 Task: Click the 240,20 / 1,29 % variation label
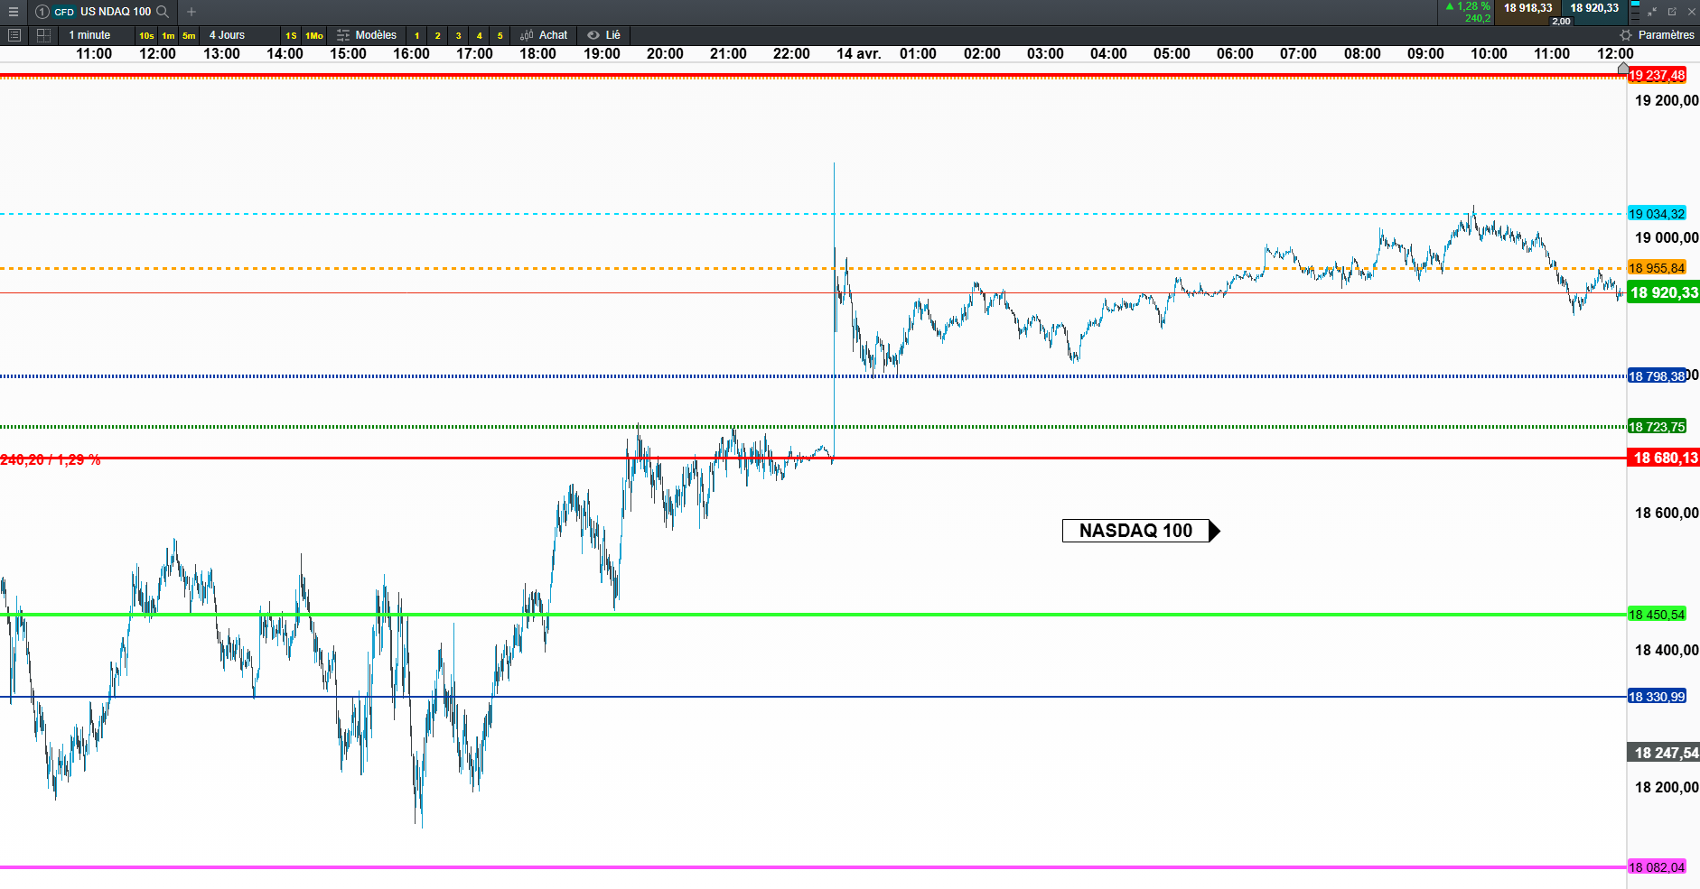pyautogui.click(x=51, y=460)
